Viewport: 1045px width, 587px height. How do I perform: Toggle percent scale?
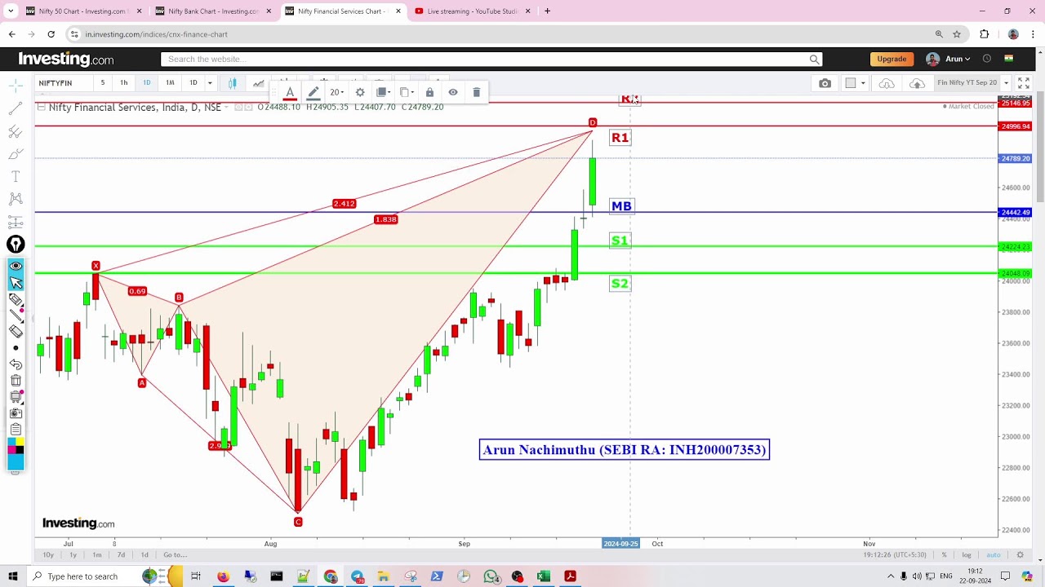click(944, 555)
